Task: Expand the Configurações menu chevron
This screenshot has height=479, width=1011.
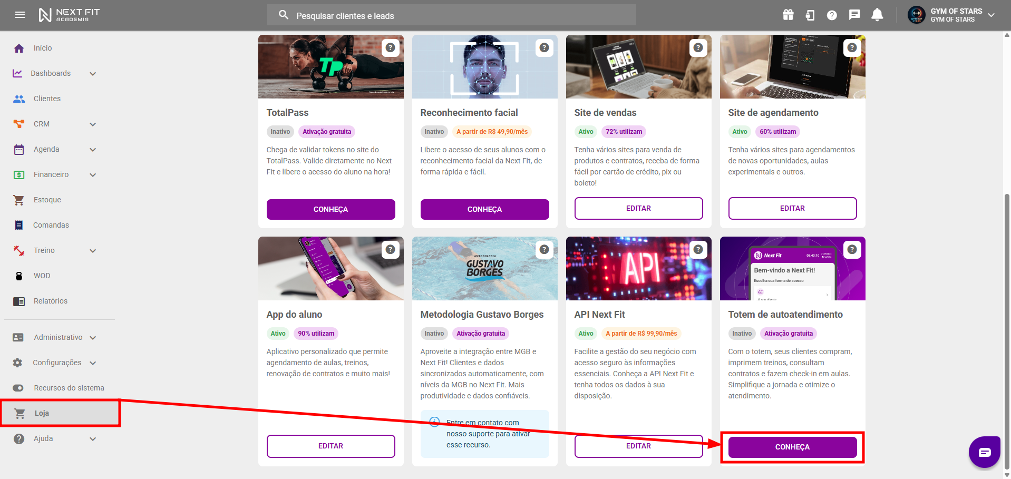Action: pyautogui.click(x=93, y=363)
